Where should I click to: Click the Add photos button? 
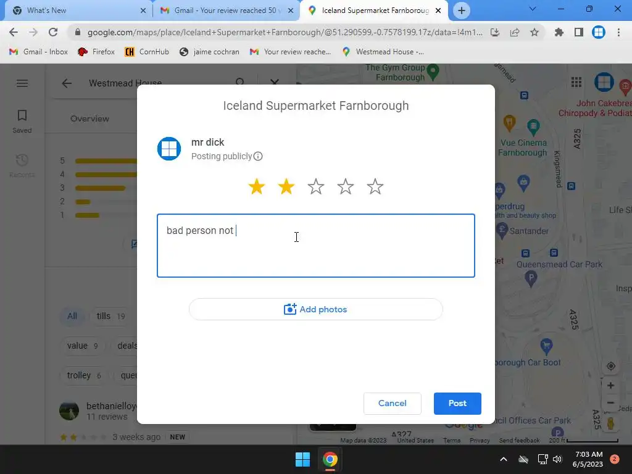pos(315,309)
